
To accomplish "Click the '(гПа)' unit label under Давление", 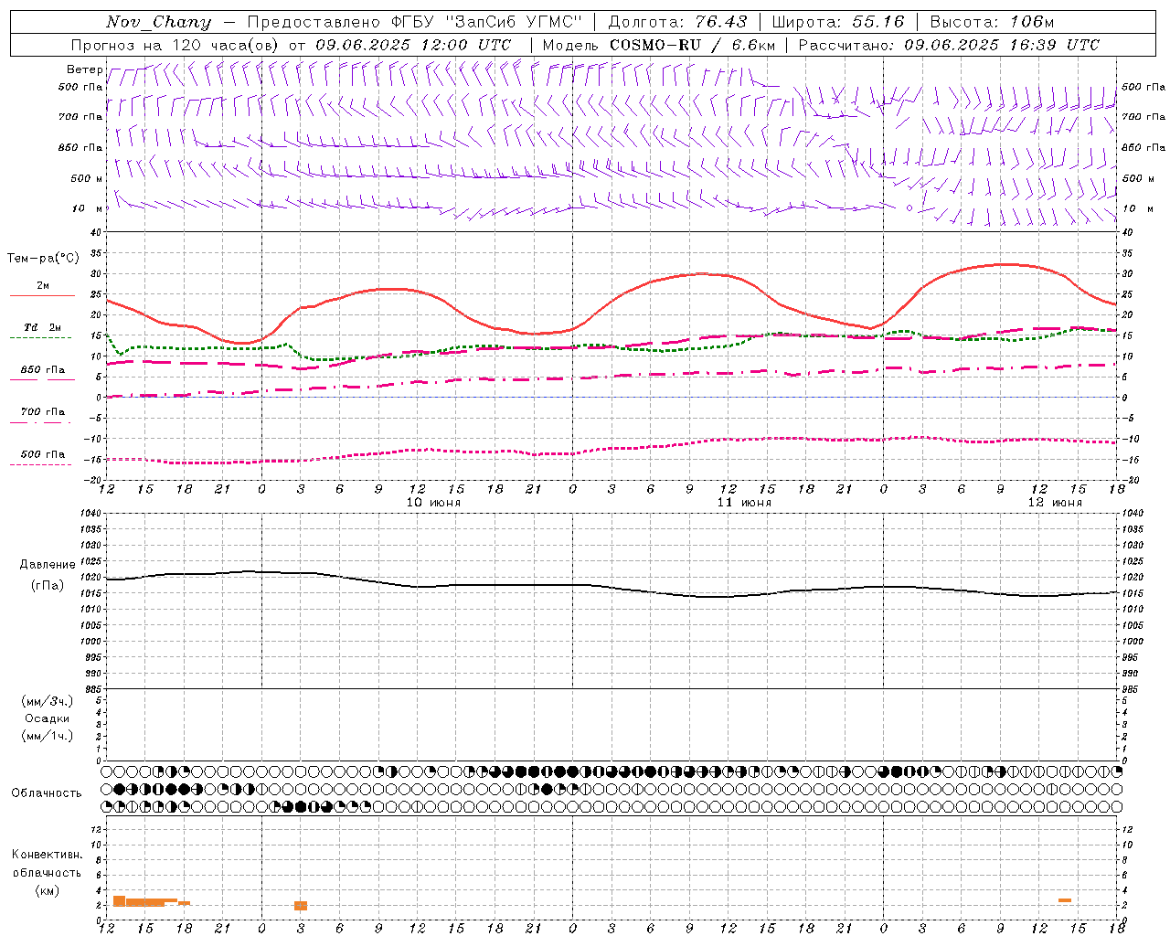I will coord(48,585).
